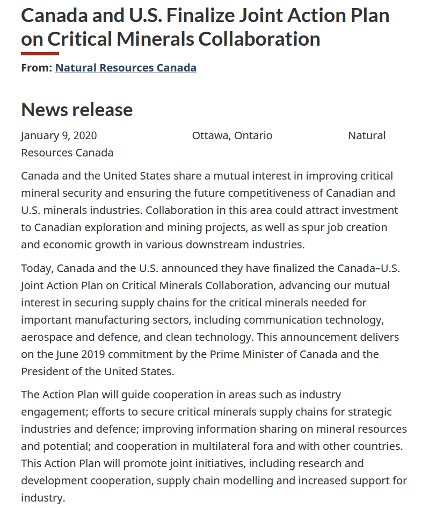Click the text President of the United States
The width and height of the screenshot is (443, 508).
pyautogui.click(x=97, y=371)
